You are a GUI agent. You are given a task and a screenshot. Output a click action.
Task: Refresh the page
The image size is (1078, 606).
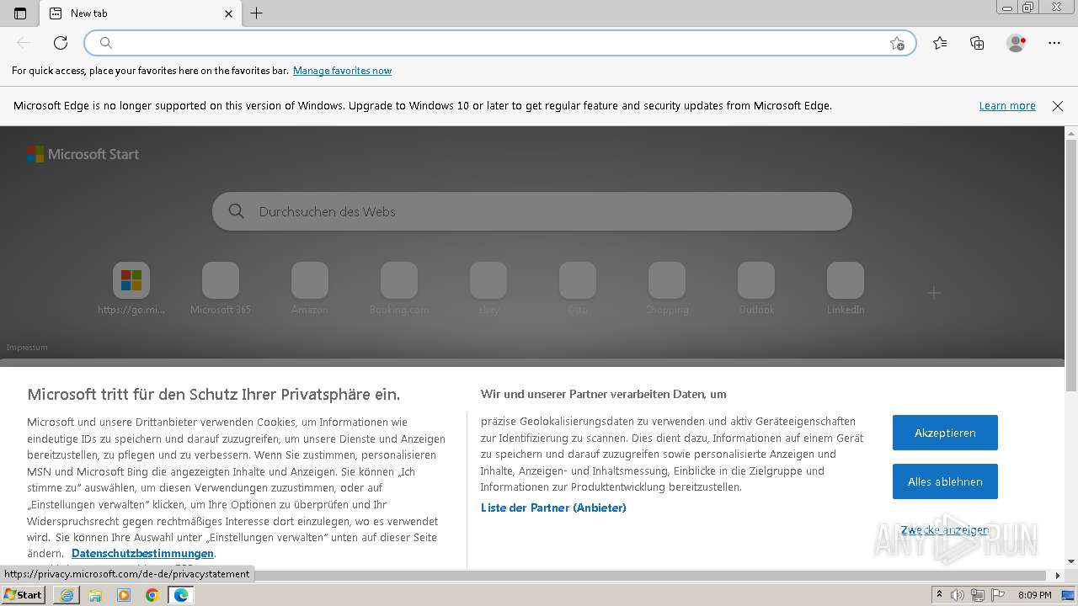point(61,43)
